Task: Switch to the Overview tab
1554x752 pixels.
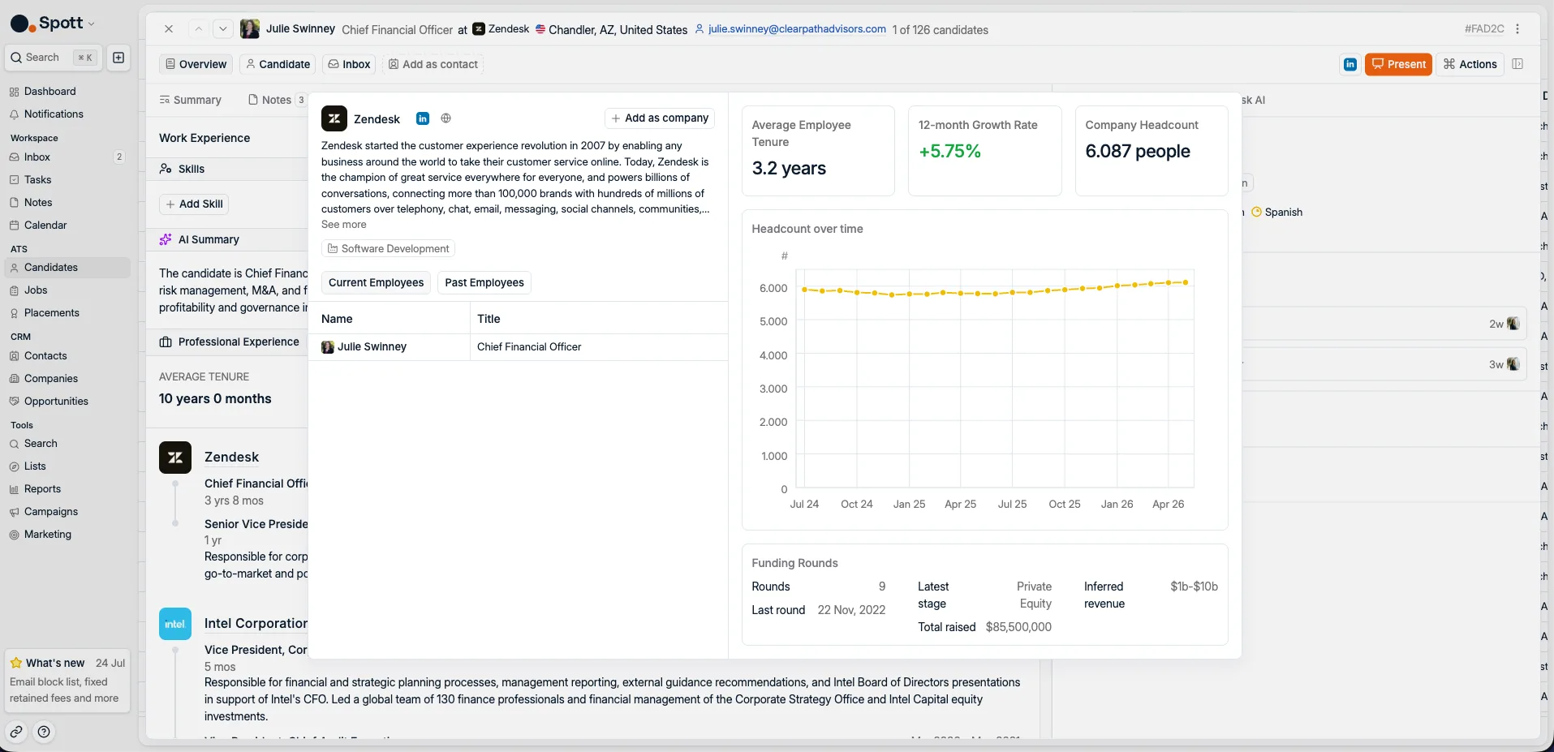Action: [196, 64]
